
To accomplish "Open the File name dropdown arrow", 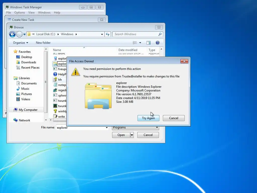I will (x=107, y=128).
